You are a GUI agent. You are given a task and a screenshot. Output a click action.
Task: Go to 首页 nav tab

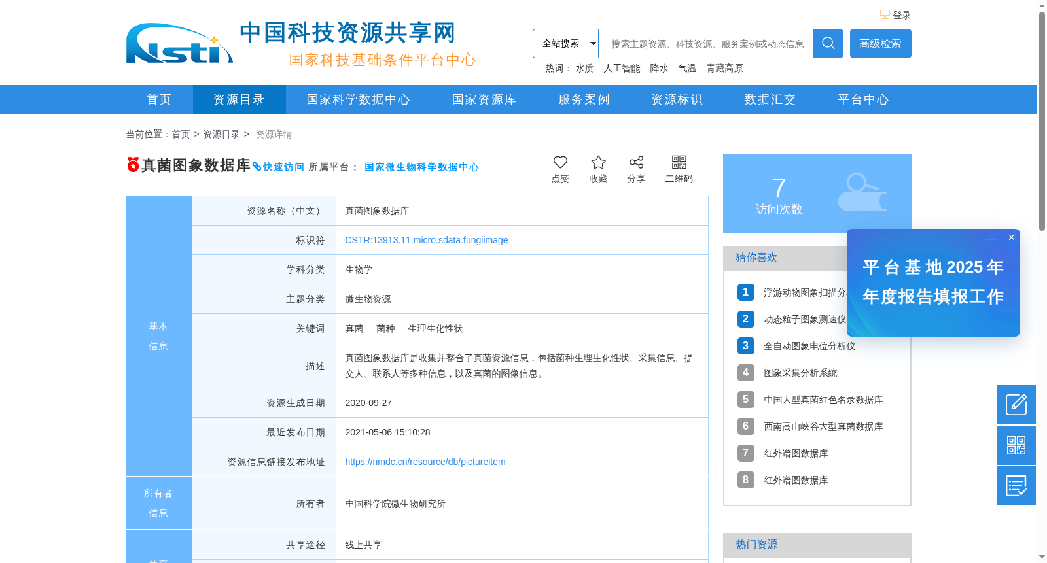[x=159, y=99]
